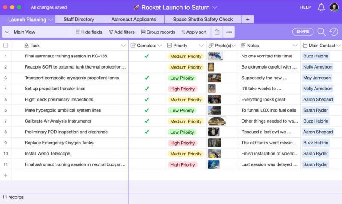
Task: Switch to Space Shuttle Safety Check tab
Action: coord(203,19)
